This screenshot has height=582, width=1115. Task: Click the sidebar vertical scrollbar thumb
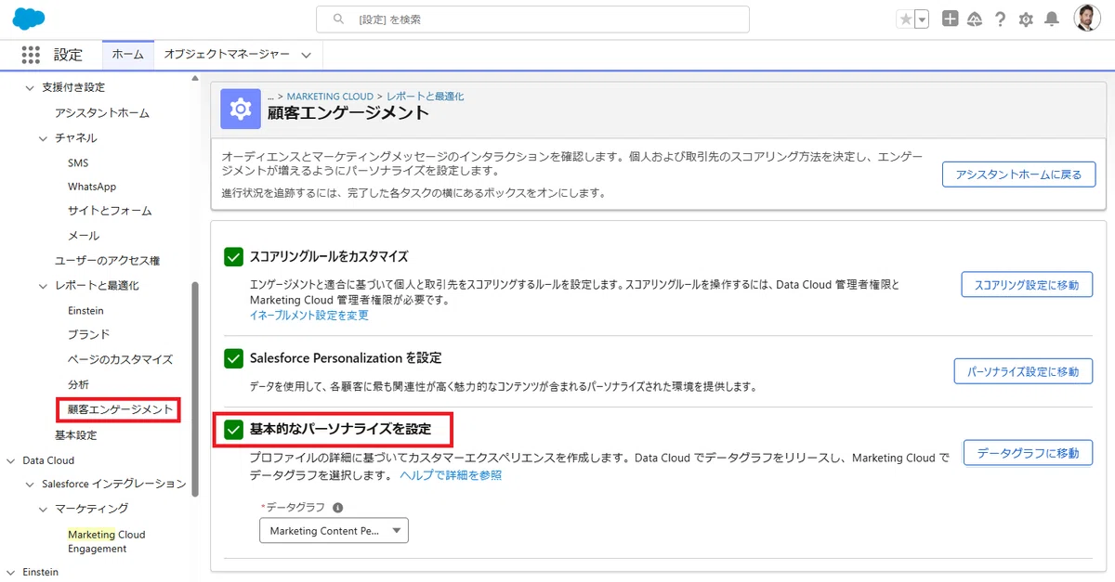tap(195, 390)
